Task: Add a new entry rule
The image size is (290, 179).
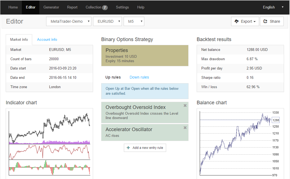Action: pos(145,148)
